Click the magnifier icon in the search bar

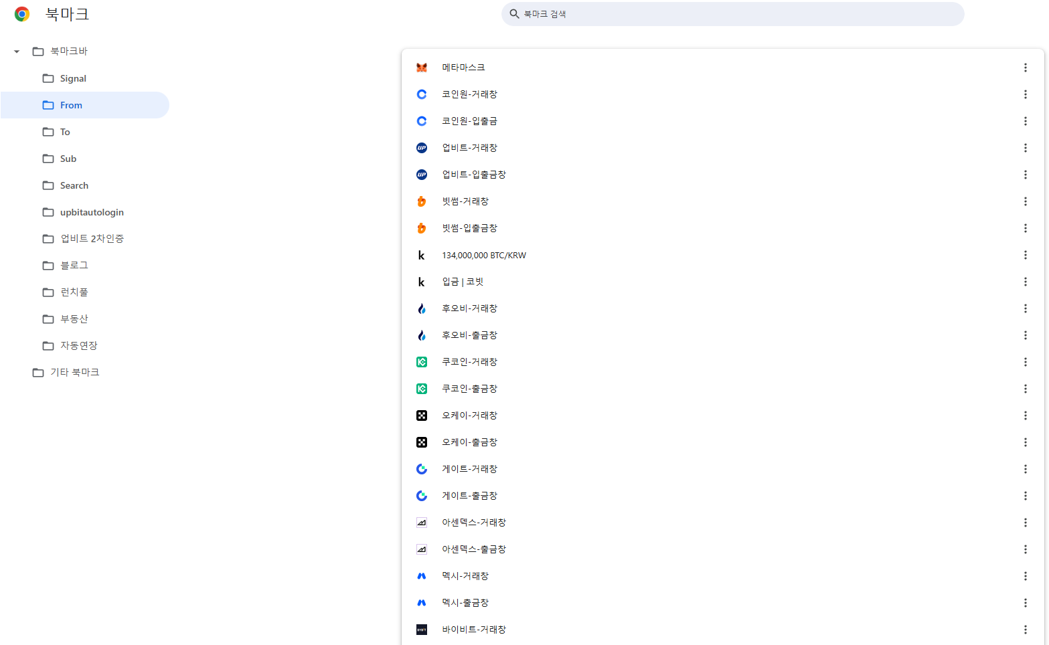(515, 14)
